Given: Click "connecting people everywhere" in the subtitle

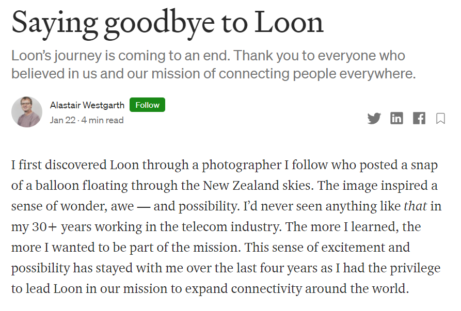Looking at the screenshot, I should tap(317, 74).
